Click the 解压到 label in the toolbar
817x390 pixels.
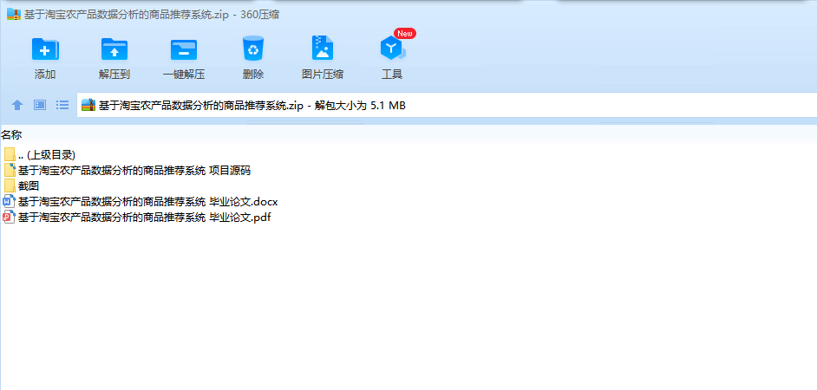coord(114,75)
